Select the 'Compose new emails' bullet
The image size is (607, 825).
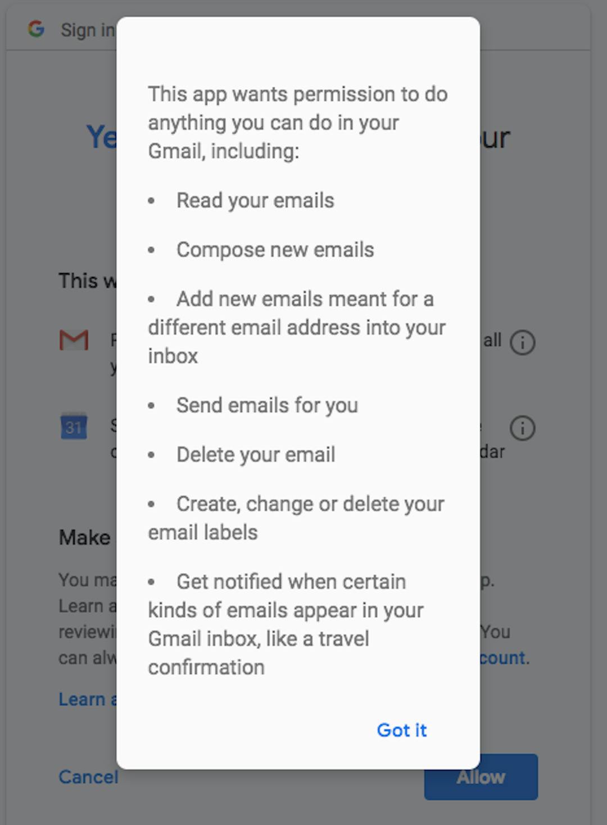pos(275,250)
